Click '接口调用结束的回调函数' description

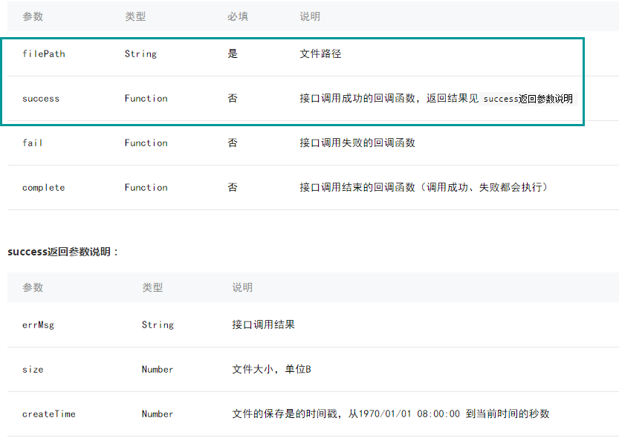coord(357,187)
